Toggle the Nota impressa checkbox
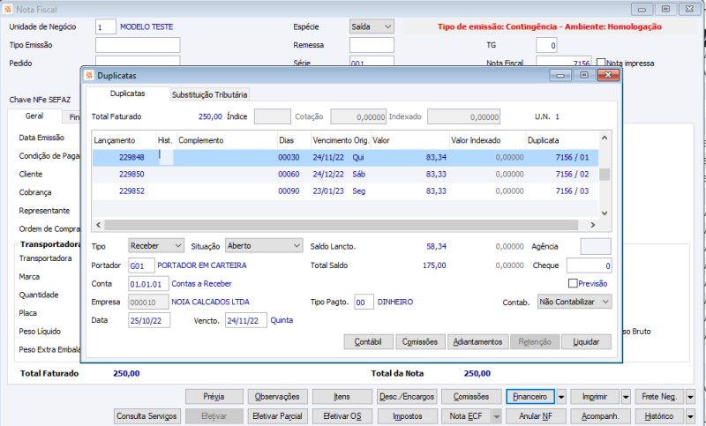This screenshot has width=706, height=426. point(602,63)
